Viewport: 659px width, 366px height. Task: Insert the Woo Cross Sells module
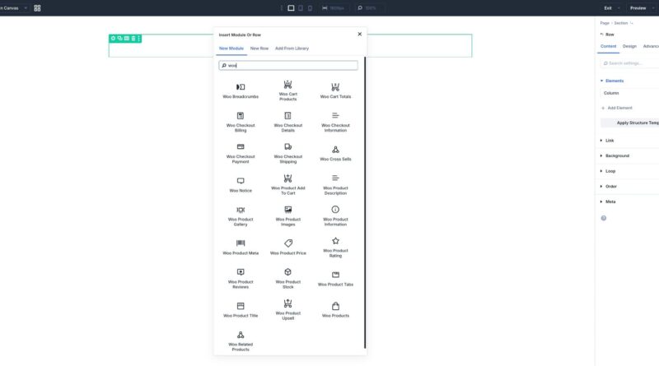[335, 153]
